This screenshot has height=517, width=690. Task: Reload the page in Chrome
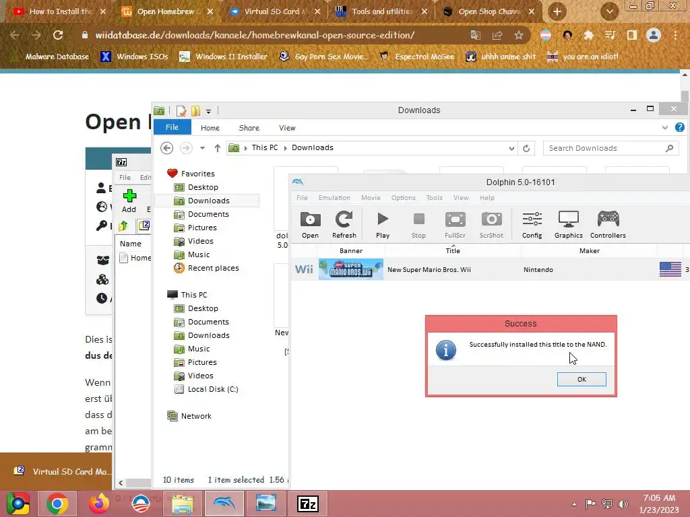[58, 35]
